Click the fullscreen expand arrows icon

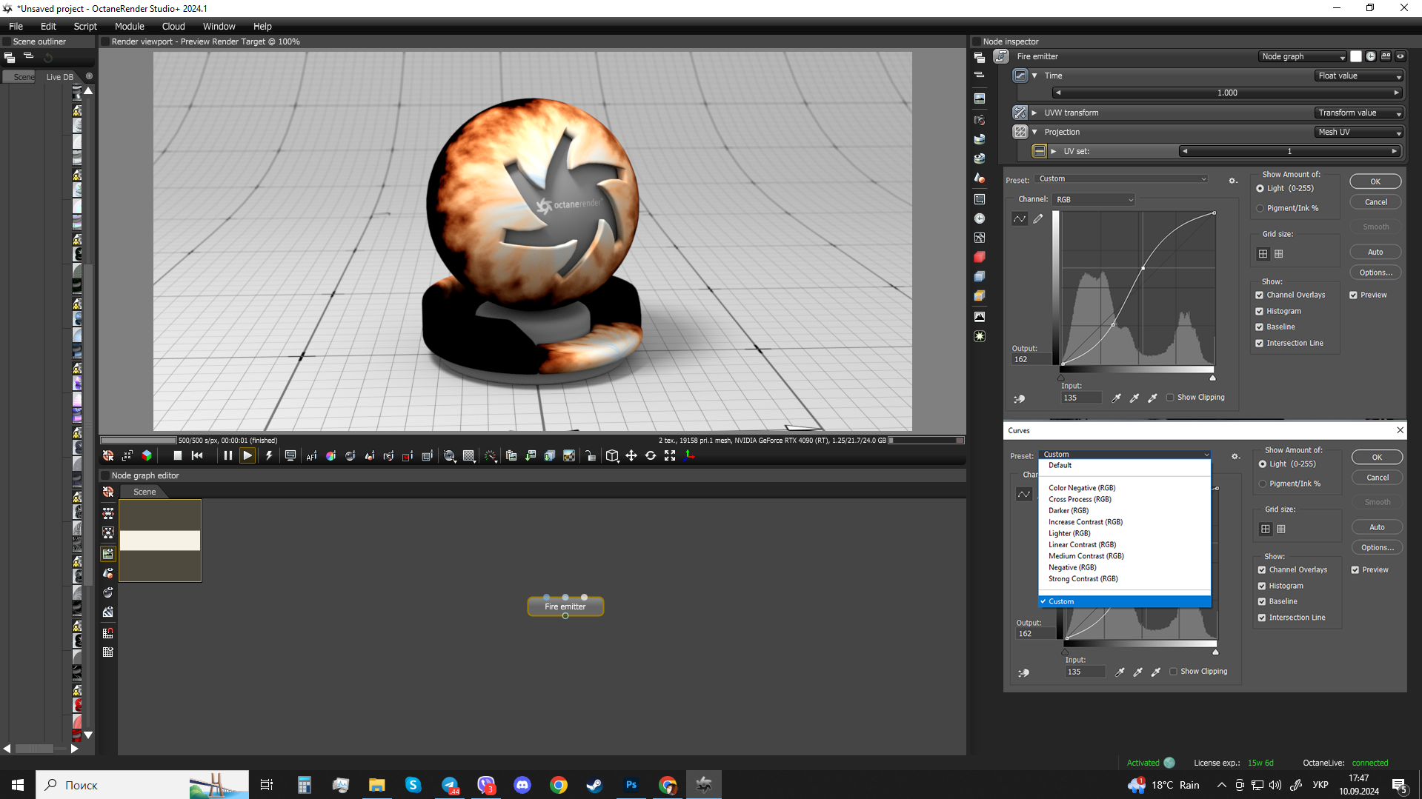coord(670,455)
